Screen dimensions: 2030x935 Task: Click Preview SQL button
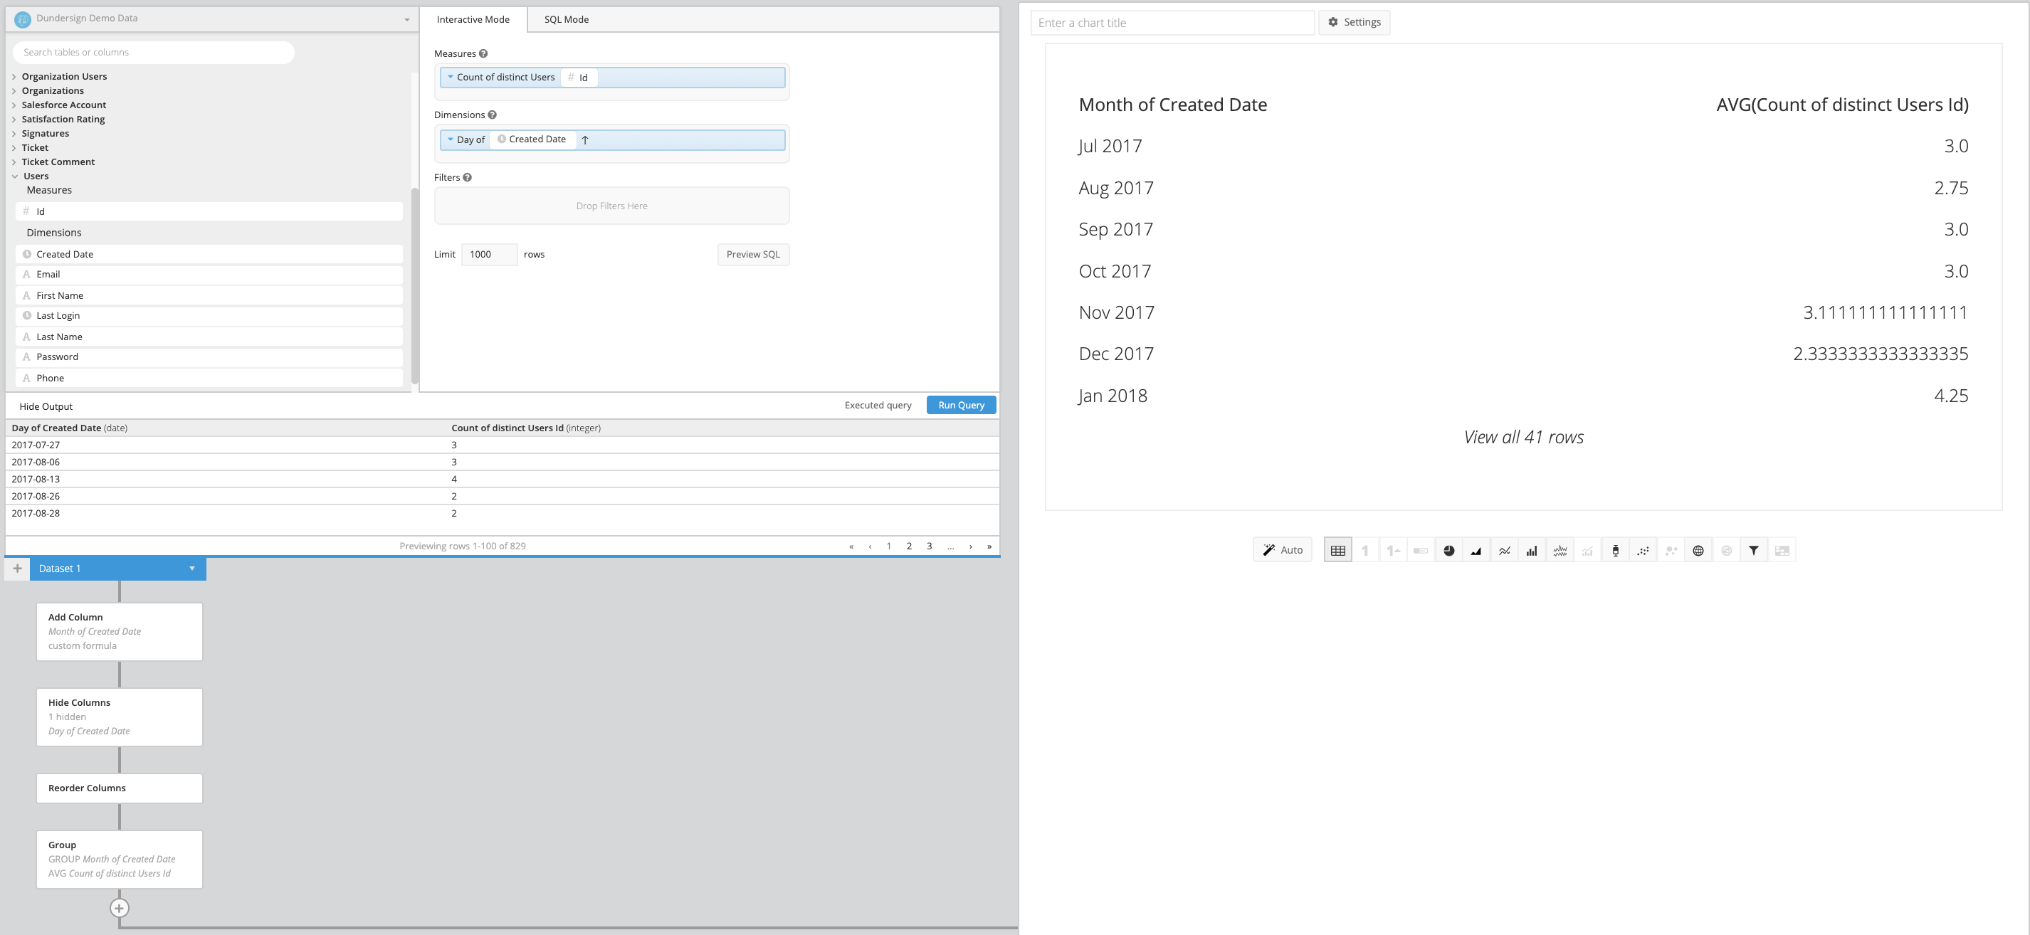pos(752,254)
